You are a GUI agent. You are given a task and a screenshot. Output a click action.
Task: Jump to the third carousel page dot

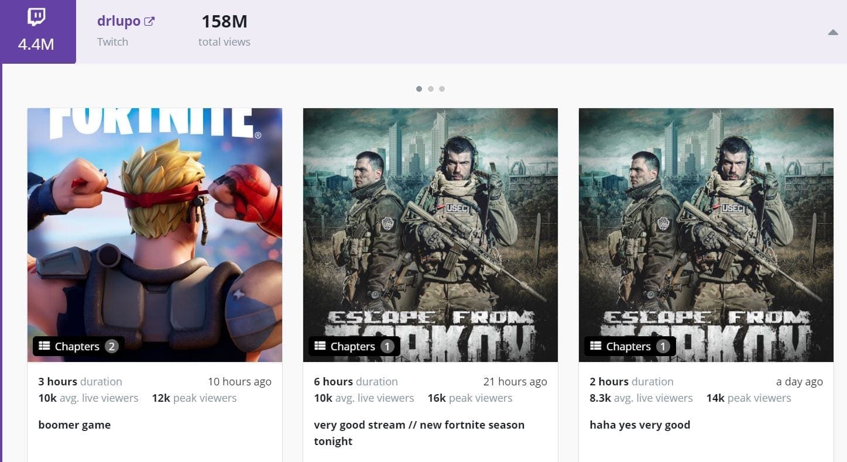(x=442, y=89)
